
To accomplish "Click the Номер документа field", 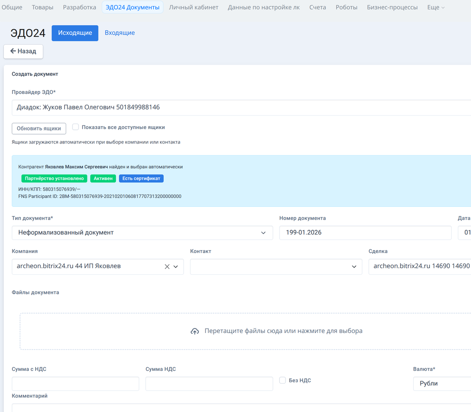I will coord(365,233).
